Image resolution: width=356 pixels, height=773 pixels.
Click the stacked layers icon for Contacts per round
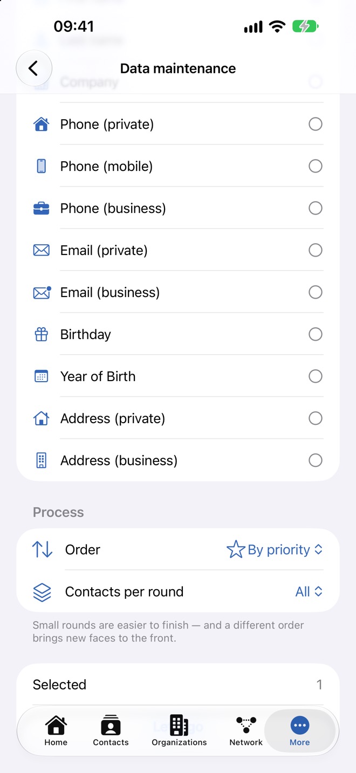[x=42, y=592]
